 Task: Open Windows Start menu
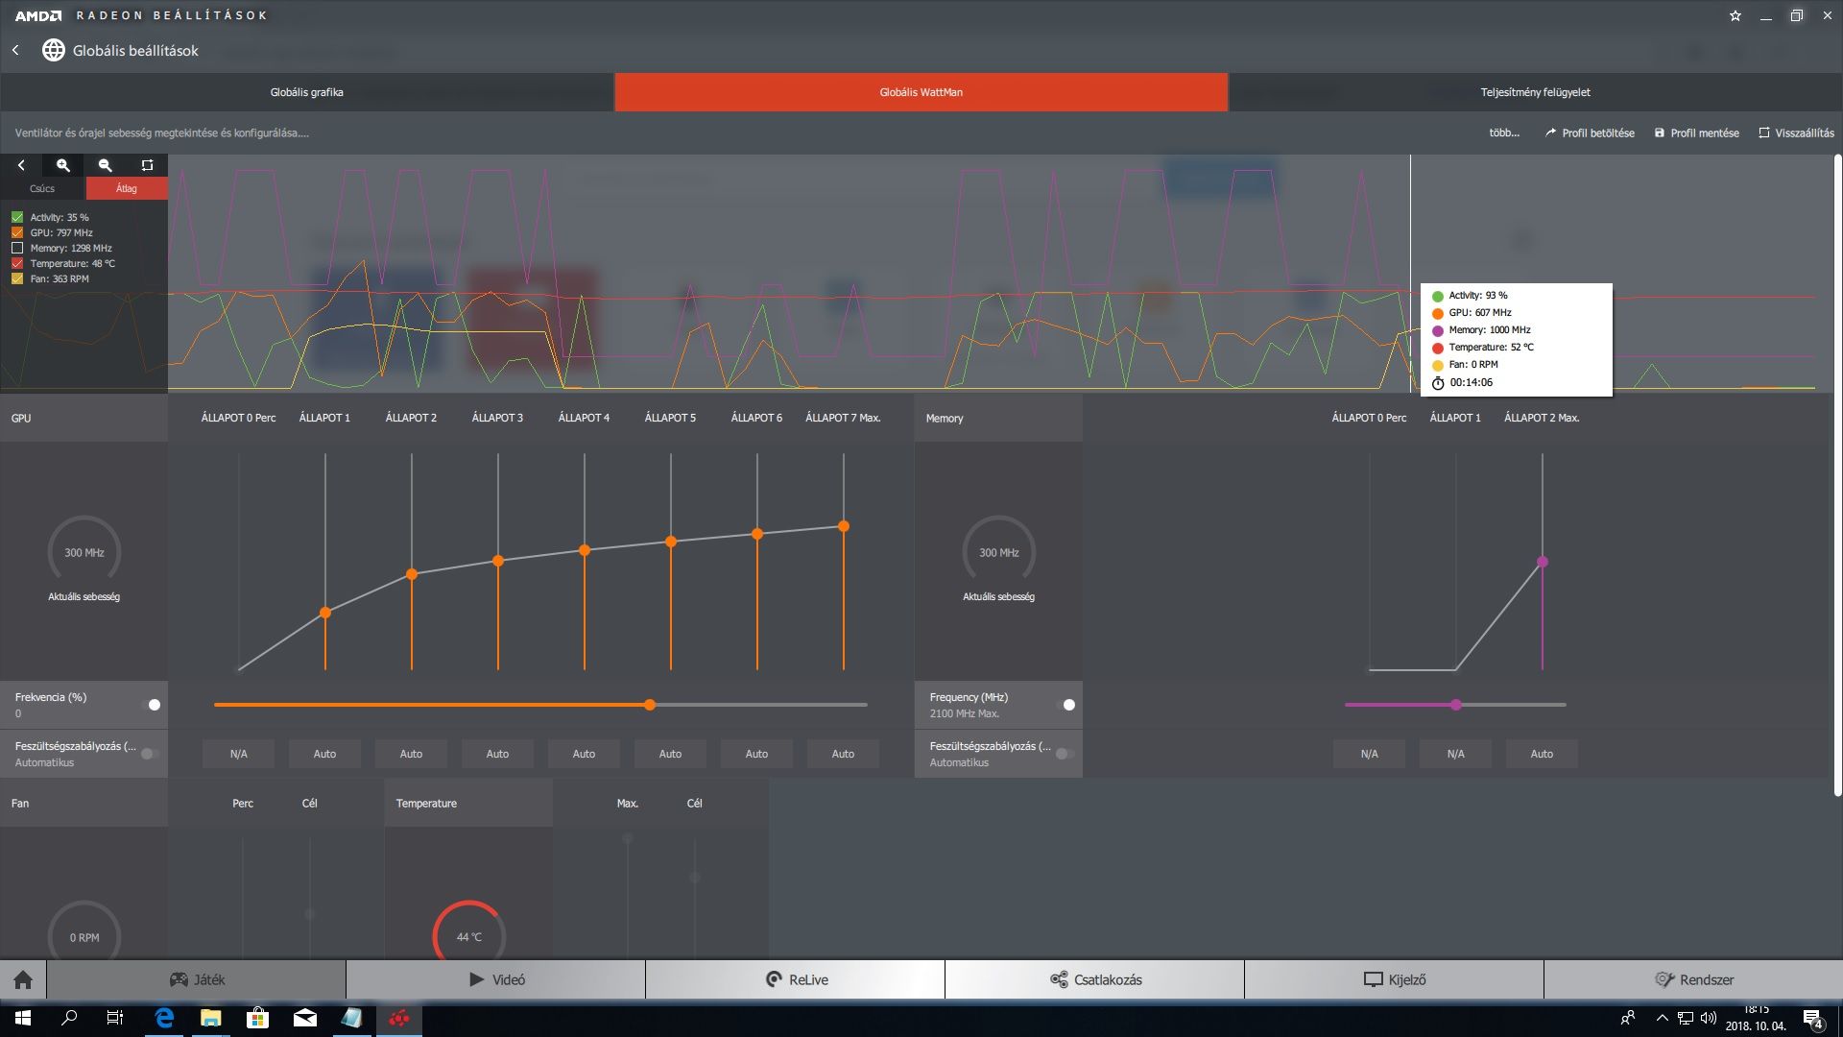[x=23, y=1018]
